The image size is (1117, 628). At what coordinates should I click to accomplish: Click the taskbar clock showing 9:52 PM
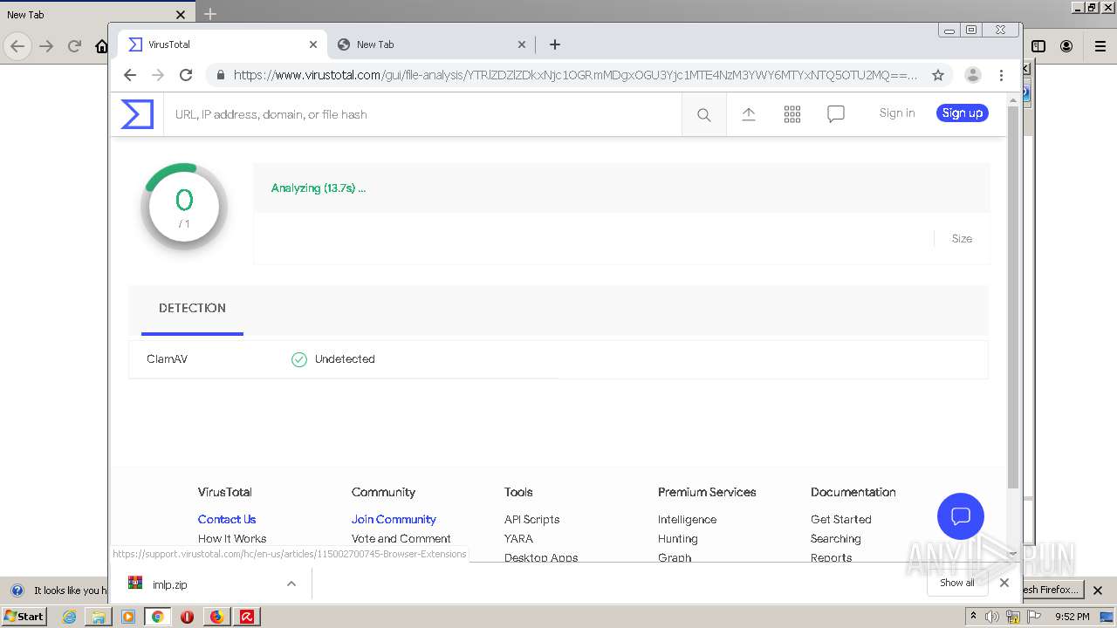tap(1072, 617)
